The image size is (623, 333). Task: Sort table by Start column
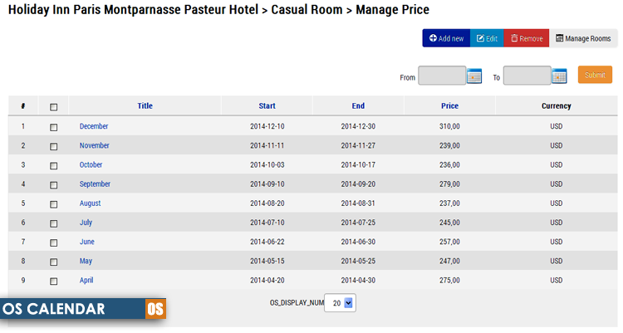pyautogui.click(x=267, y=105)
